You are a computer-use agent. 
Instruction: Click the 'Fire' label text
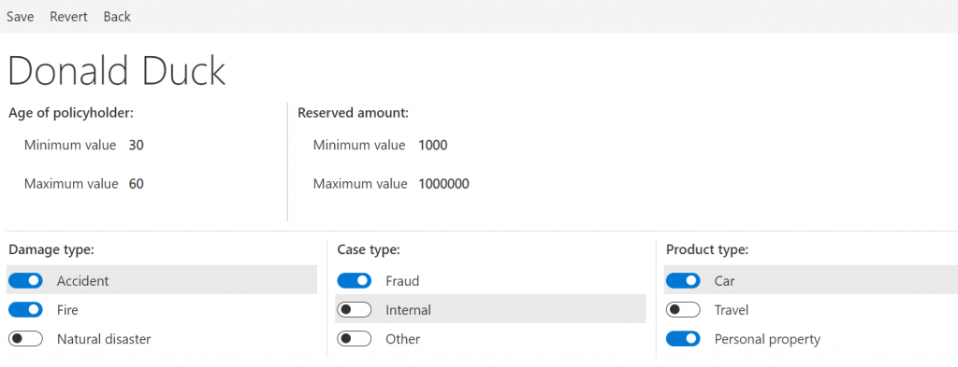(67, 310)
